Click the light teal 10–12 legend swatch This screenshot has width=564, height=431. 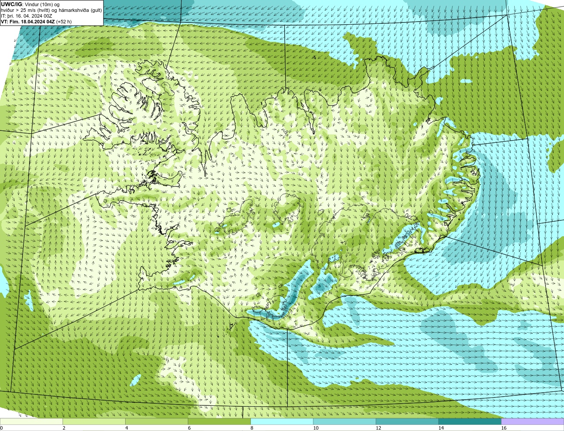(x=345, y=421)
